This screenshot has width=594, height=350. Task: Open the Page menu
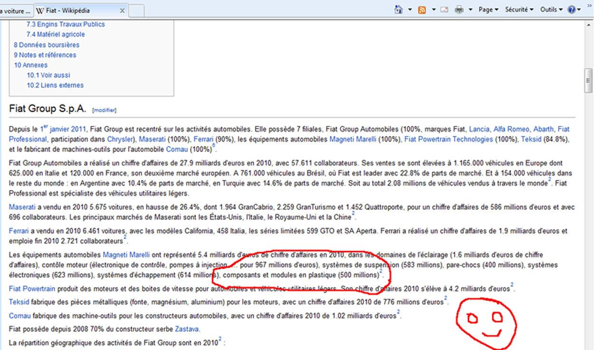click(489, 10)
